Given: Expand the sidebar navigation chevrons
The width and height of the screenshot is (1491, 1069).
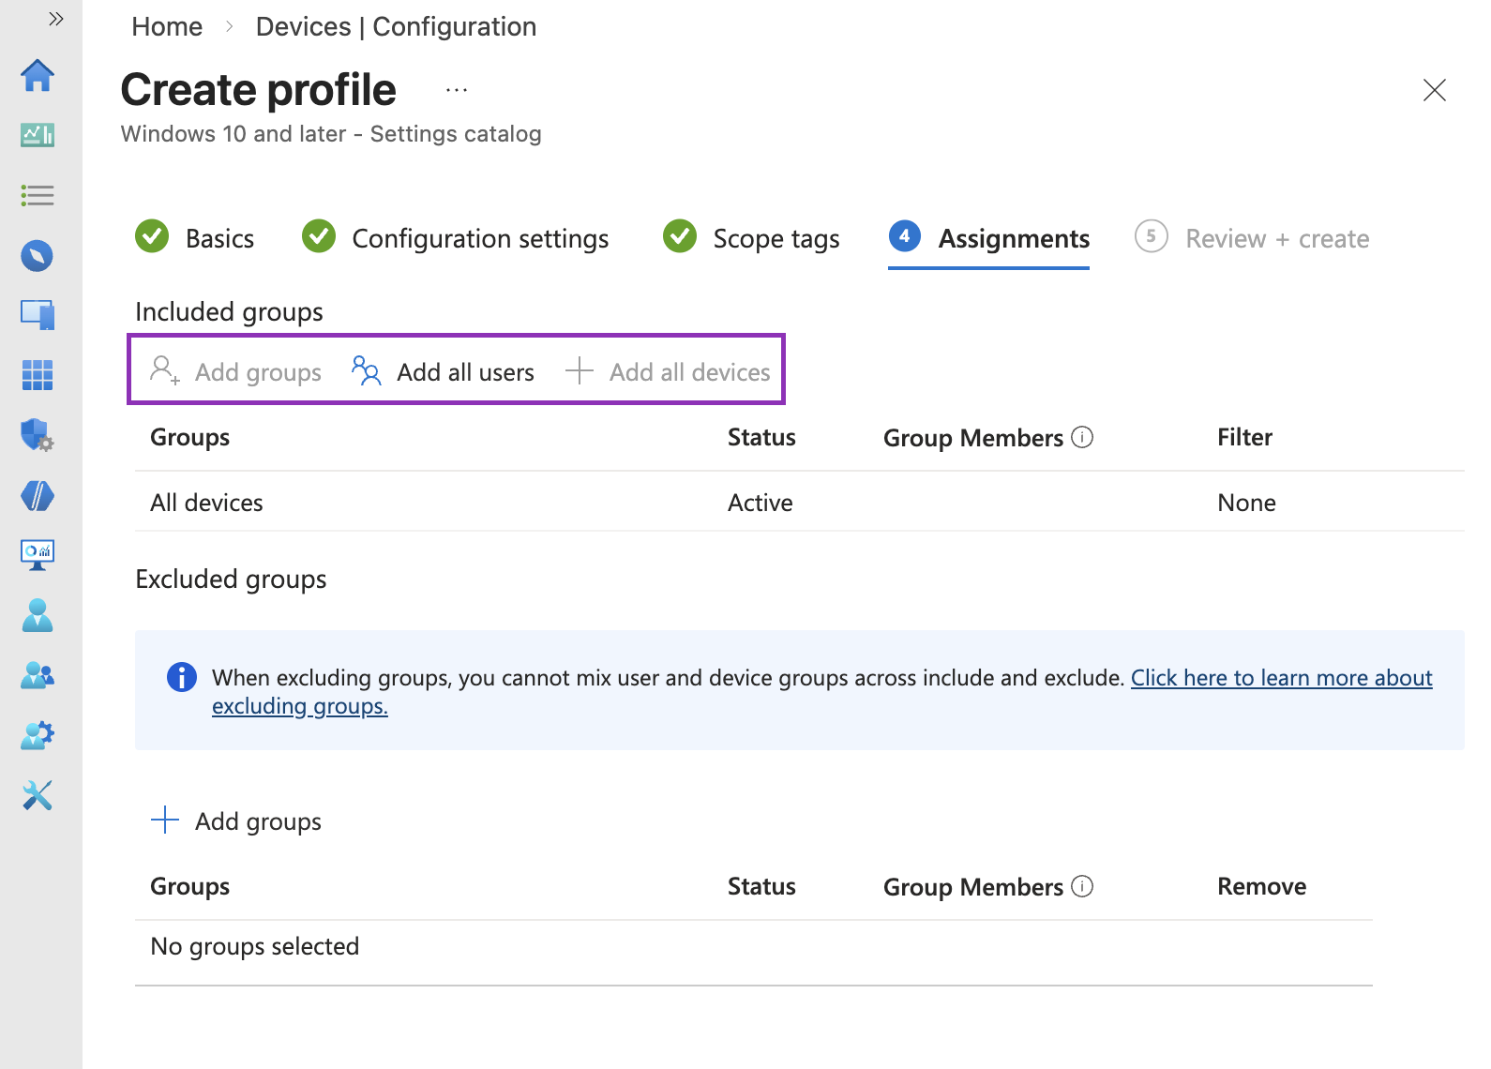Looking at the screenshot, I should (x=56, y=19).
